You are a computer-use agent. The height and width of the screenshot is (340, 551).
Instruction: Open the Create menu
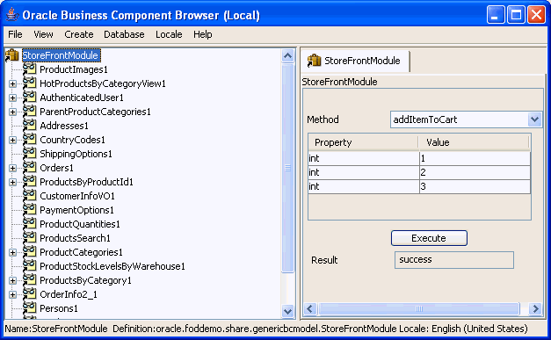pyautogui.click(x=79, y=34)
